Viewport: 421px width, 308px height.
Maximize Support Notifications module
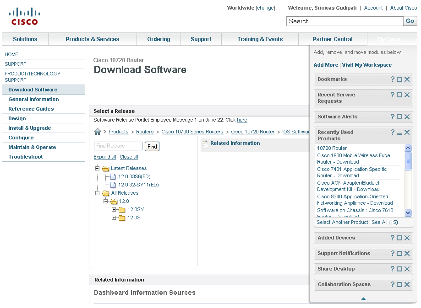pos(399,253)
